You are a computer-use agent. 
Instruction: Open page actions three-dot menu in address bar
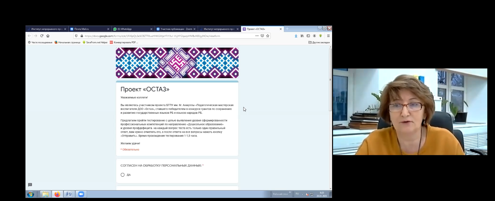257,36
